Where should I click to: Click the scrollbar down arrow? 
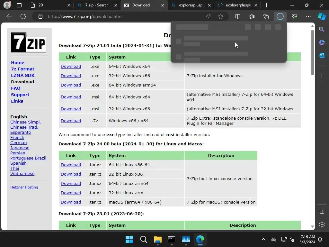[312, 226]
